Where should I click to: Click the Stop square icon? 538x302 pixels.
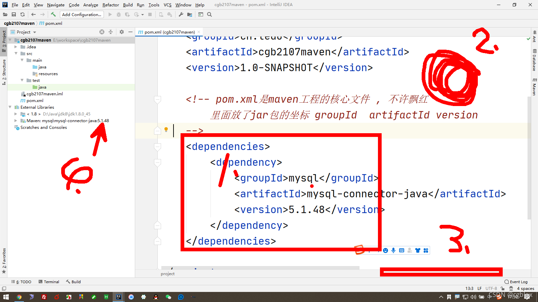coord(150,14)
